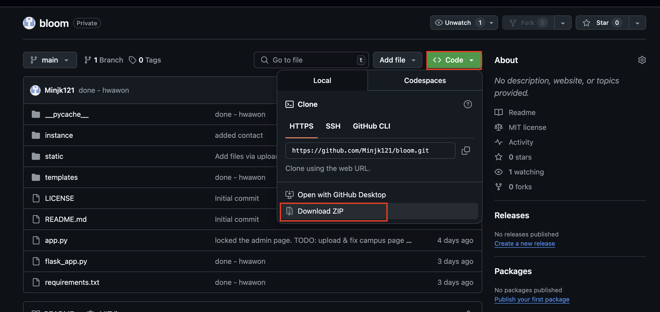Expand the main branch selector dropdown
Image resolution: width=660 pixels, height=312 pixels.
pos(50,60)
